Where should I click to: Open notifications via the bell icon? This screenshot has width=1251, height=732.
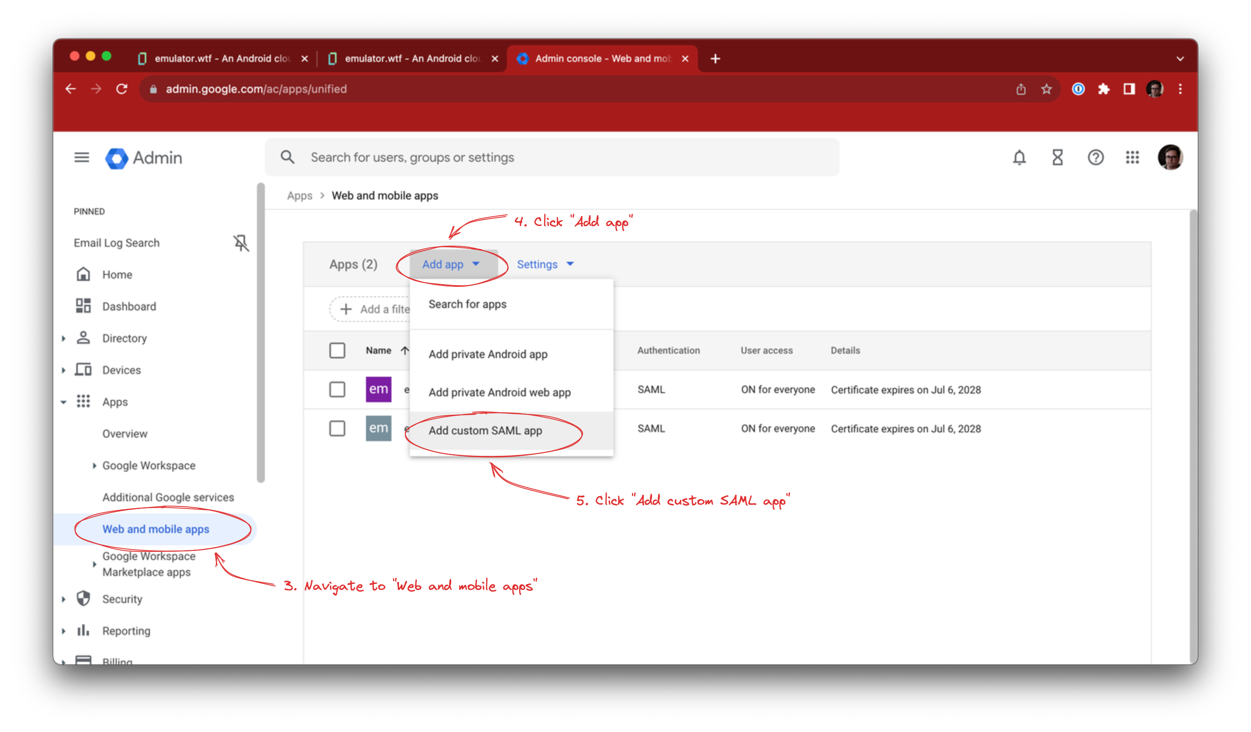[1020, 158]
